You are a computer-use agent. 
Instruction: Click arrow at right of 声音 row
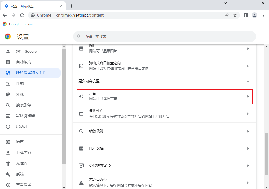tap(248, 96)
